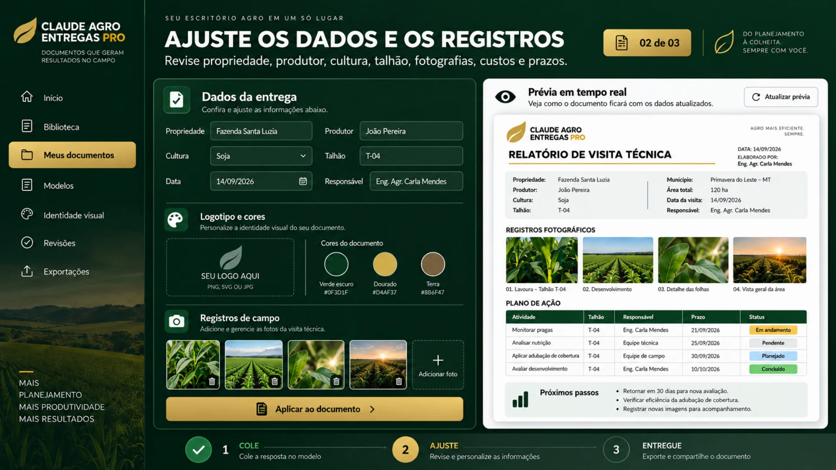Click the Claude Agro leaf logo
The height and width of the screenshot is (470, 836).
pos(25,30)
